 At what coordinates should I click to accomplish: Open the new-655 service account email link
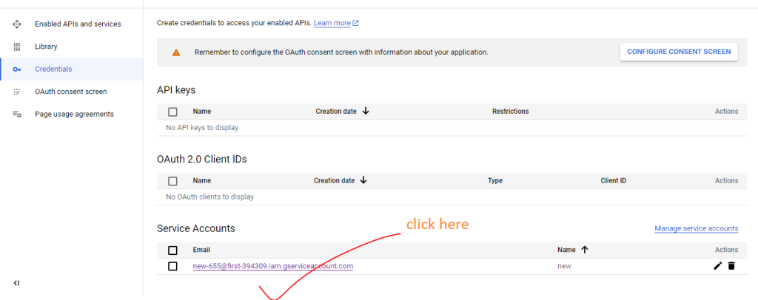pos(273,266)
